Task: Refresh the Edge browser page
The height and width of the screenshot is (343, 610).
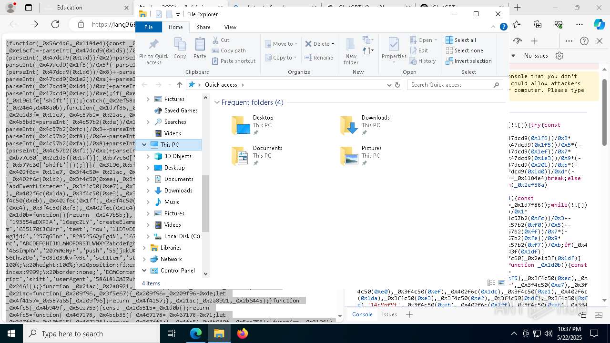Action: pos(55,24)
